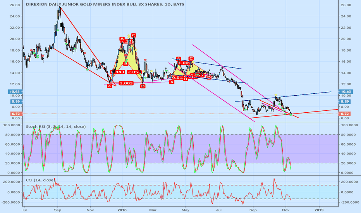Select -200.0000 on the left CCI scale
The width and height of the screenshot is (361, 213).
[11, 202]
